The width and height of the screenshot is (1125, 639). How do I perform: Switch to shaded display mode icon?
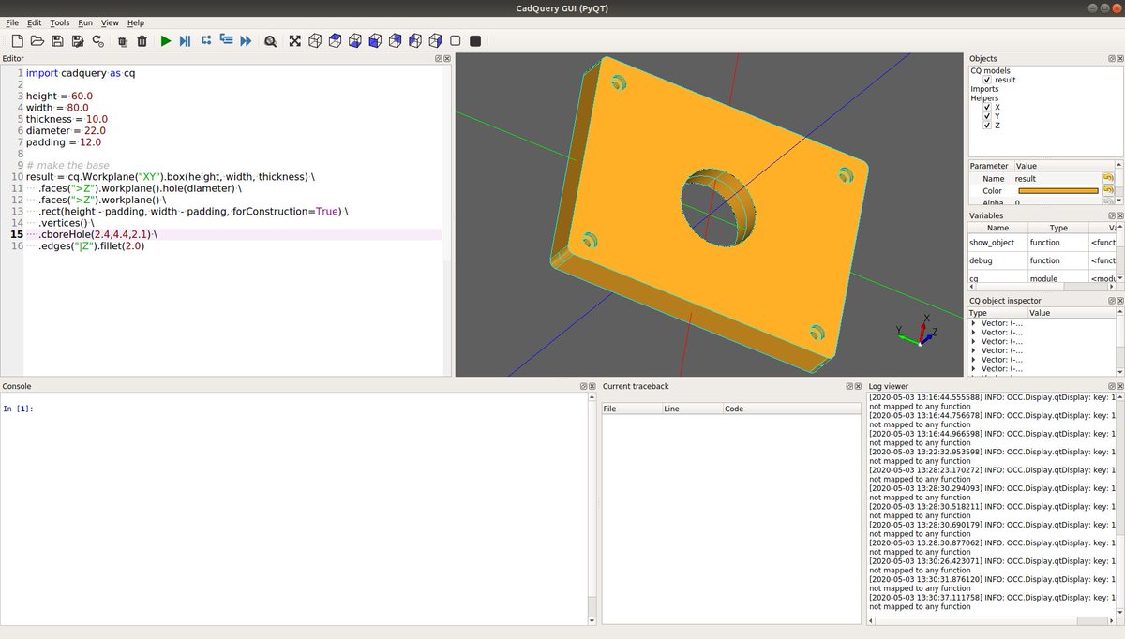[475, 40]
